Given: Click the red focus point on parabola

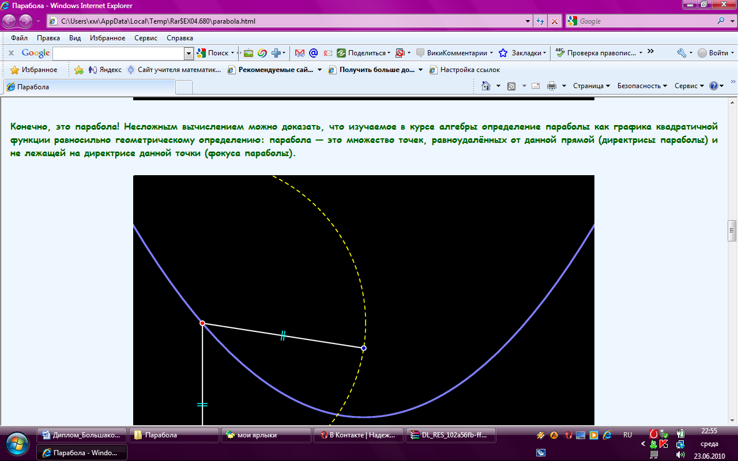Looking at the screenshot, I should coord(202,323).
